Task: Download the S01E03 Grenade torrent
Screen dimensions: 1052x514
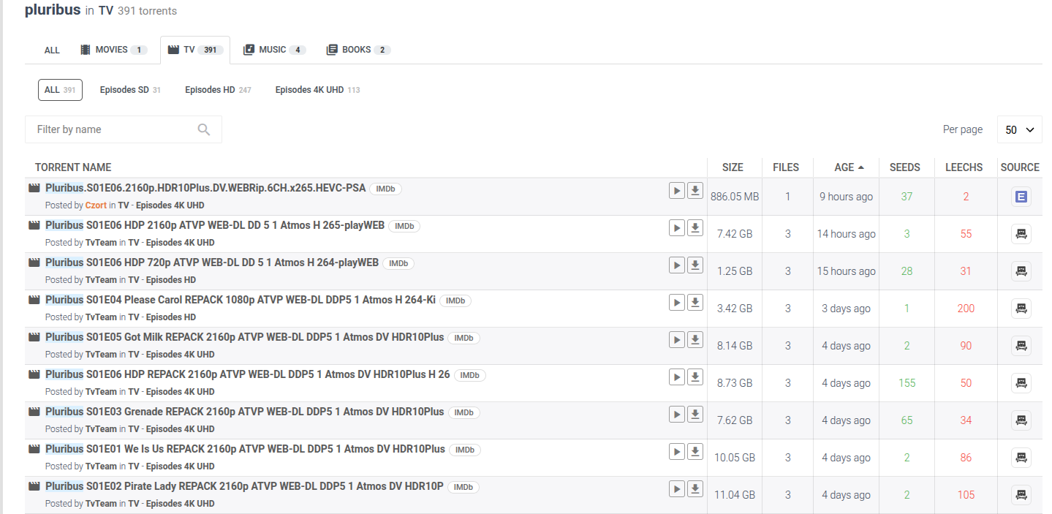Action: (x=695, y=414)
